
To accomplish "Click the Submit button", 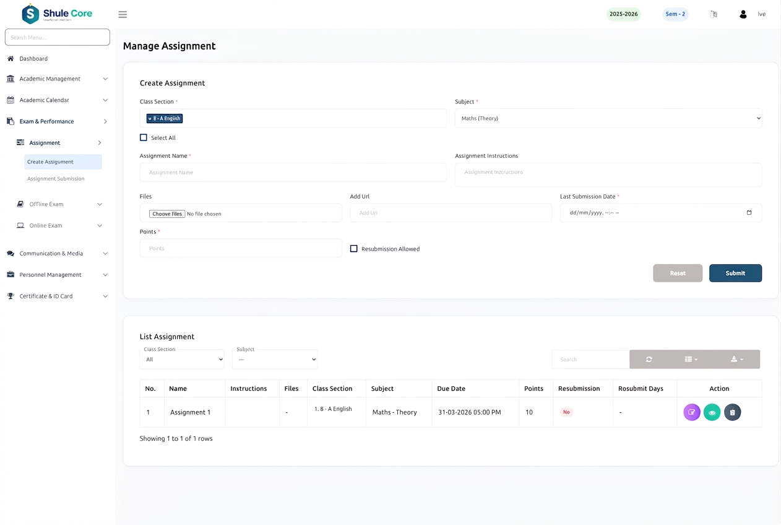I will point(735,273).
